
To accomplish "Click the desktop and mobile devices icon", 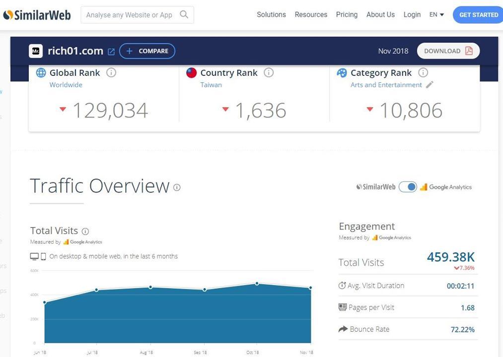I will 38,256.
